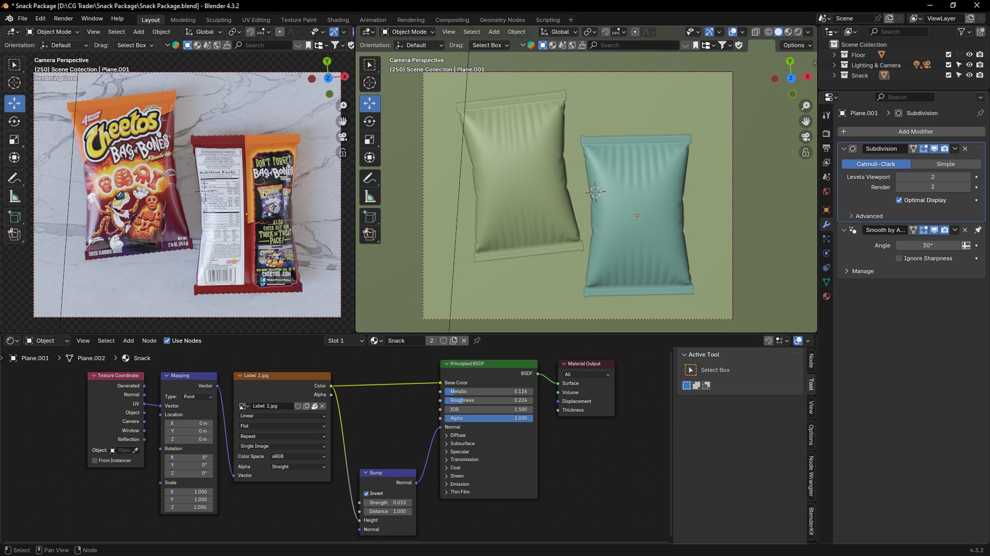Enable Ignore Sharpness checkbox
Image resolution: width=990 pixels, height=556 pixels.
point(899,258)
